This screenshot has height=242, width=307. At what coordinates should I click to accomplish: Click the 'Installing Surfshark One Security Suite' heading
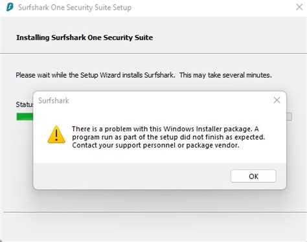pyautogui.click(x=85, y=38)
